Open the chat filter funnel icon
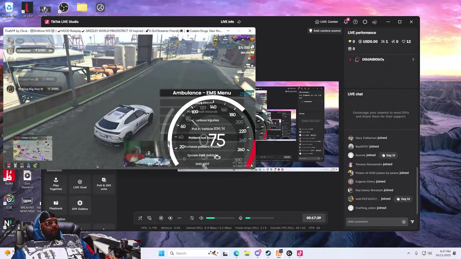Viewport: 461px width, 259px height. click(x=412, y=222)
